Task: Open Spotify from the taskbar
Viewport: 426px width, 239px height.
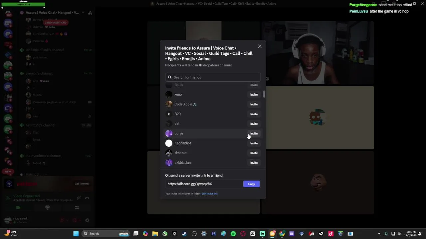Action: [233, 234]
